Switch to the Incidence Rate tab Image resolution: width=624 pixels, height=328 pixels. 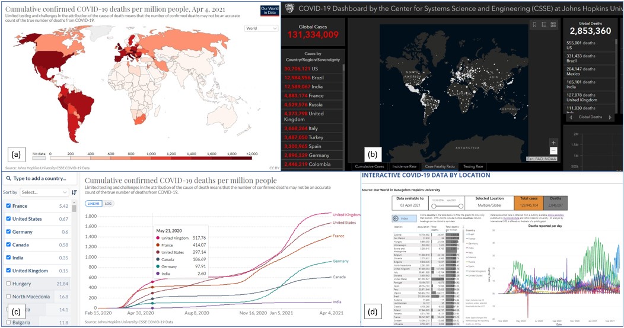[405, 166]
